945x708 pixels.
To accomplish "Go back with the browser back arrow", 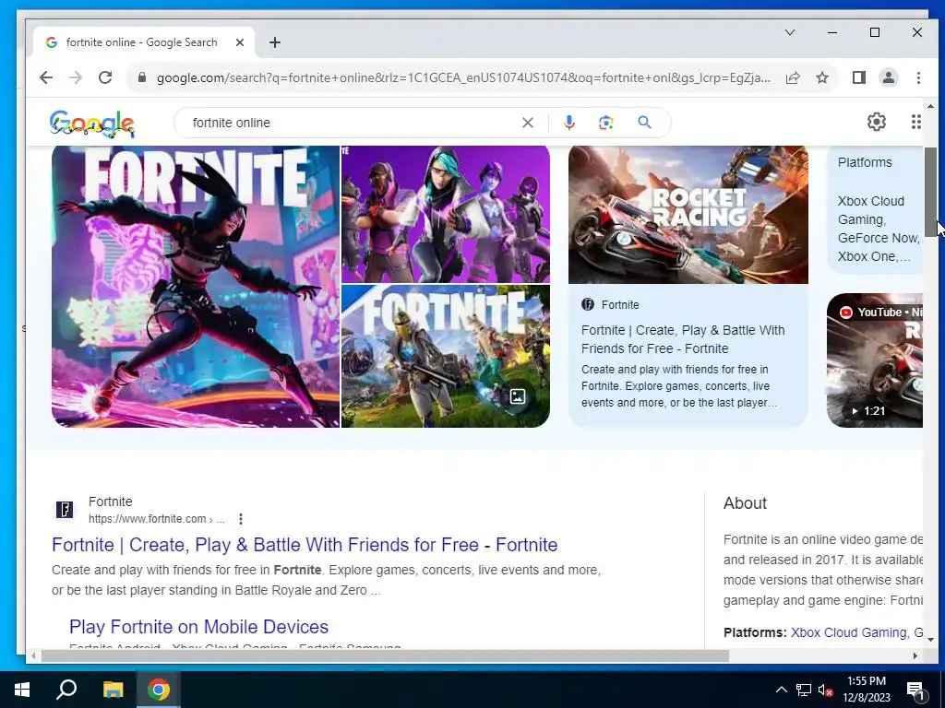I will pyautogui.click(x=46, y=77).
